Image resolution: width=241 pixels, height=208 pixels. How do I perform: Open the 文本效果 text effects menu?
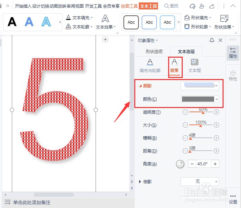(x=105, y=22)
